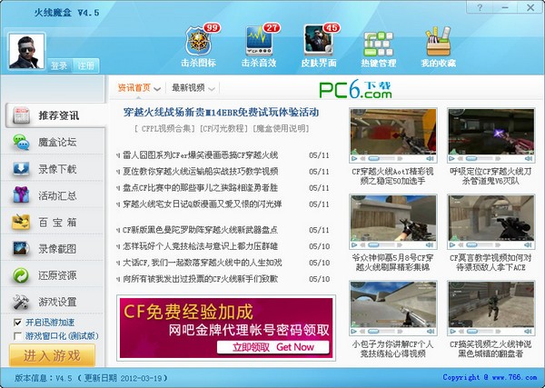Click 立即领取 Get Now button
This screenshot has height=388, width=545.
point(273,347)
